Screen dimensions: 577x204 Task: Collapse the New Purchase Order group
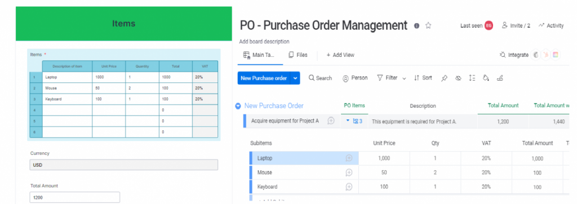(x=238, y=106)
